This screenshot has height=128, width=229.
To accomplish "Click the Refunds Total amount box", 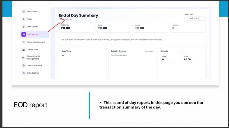I will pos(192,58).
